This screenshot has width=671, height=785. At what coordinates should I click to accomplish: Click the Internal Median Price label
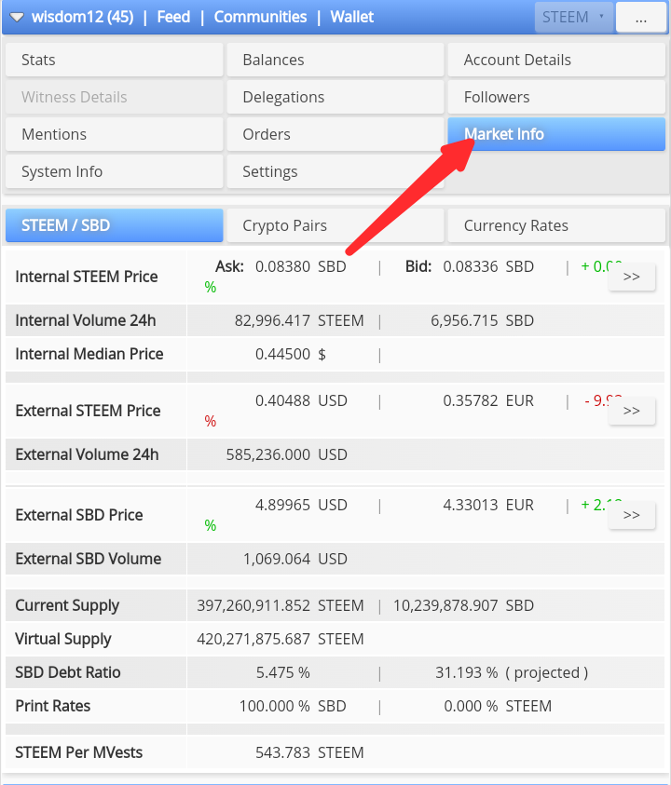89,354
